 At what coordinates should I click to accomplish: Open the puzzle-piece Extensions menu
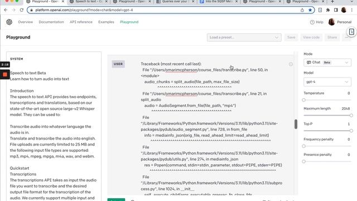coord(328,10)
